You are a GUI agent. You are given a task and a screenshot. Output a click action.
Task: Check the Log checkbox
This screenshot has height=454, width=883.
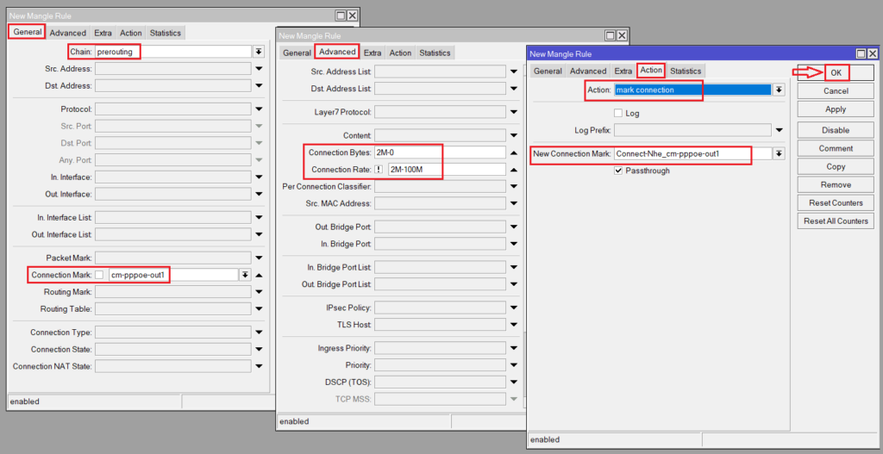click(x=618, y=113)
